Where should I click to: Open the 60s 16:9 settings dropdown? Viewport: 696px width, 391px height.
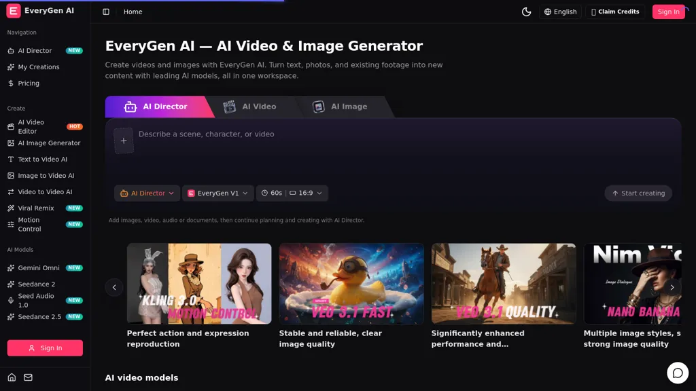(x=292, y=193)
